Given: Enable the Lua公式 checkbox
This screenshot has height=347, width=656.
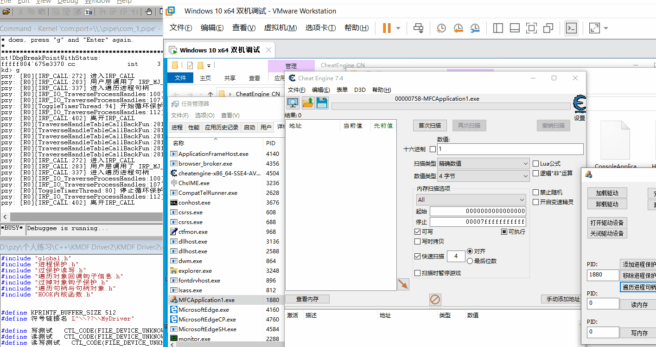Looking at the screenshot, I should [x=536, y=164].
